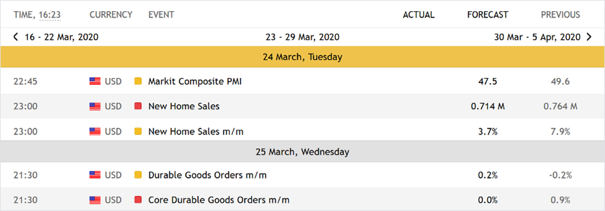Image resolution: width=605 pixels, height=211 pixels.
Task: Select the 25 March, Wednesday date header
Action: coord(302,152)
